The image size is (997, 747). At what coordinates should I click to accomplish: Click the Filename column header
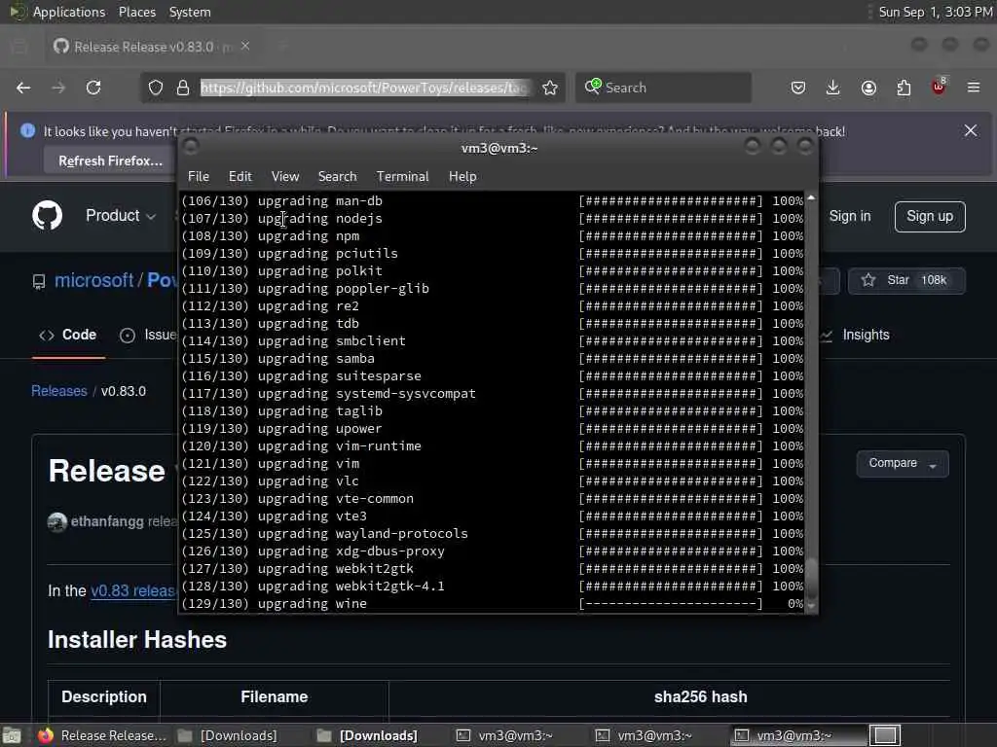click(x=274, y=696)
